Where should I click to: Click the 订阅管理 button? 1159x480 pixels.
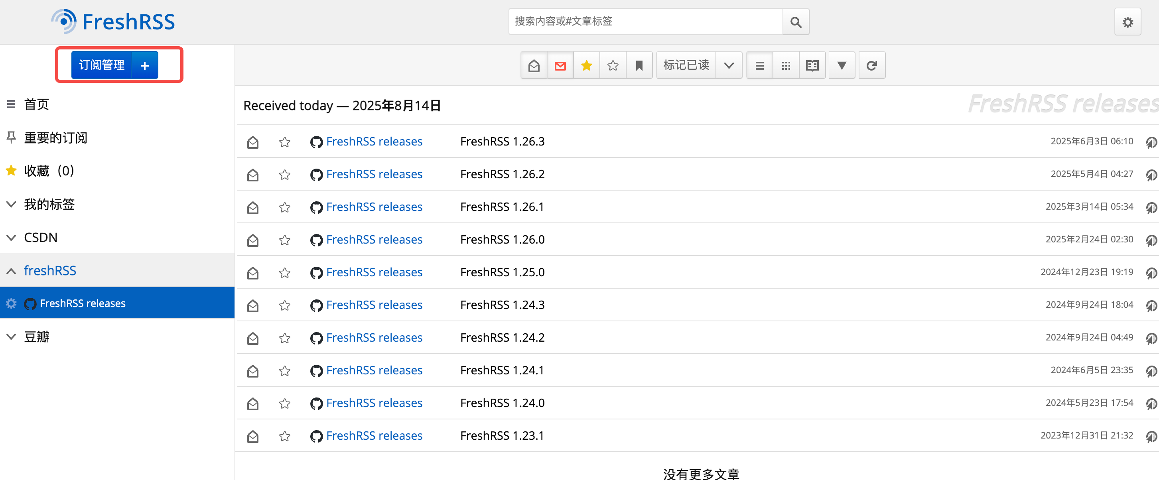102,65
